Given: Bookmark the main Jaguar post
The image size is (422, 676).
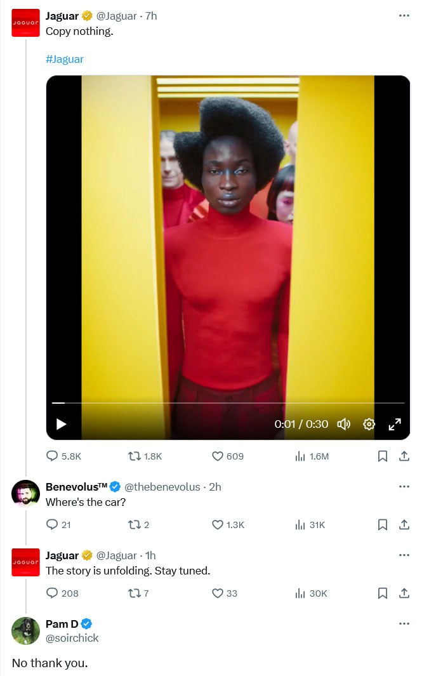Looking at the screenshot, I should coord(383,456).
